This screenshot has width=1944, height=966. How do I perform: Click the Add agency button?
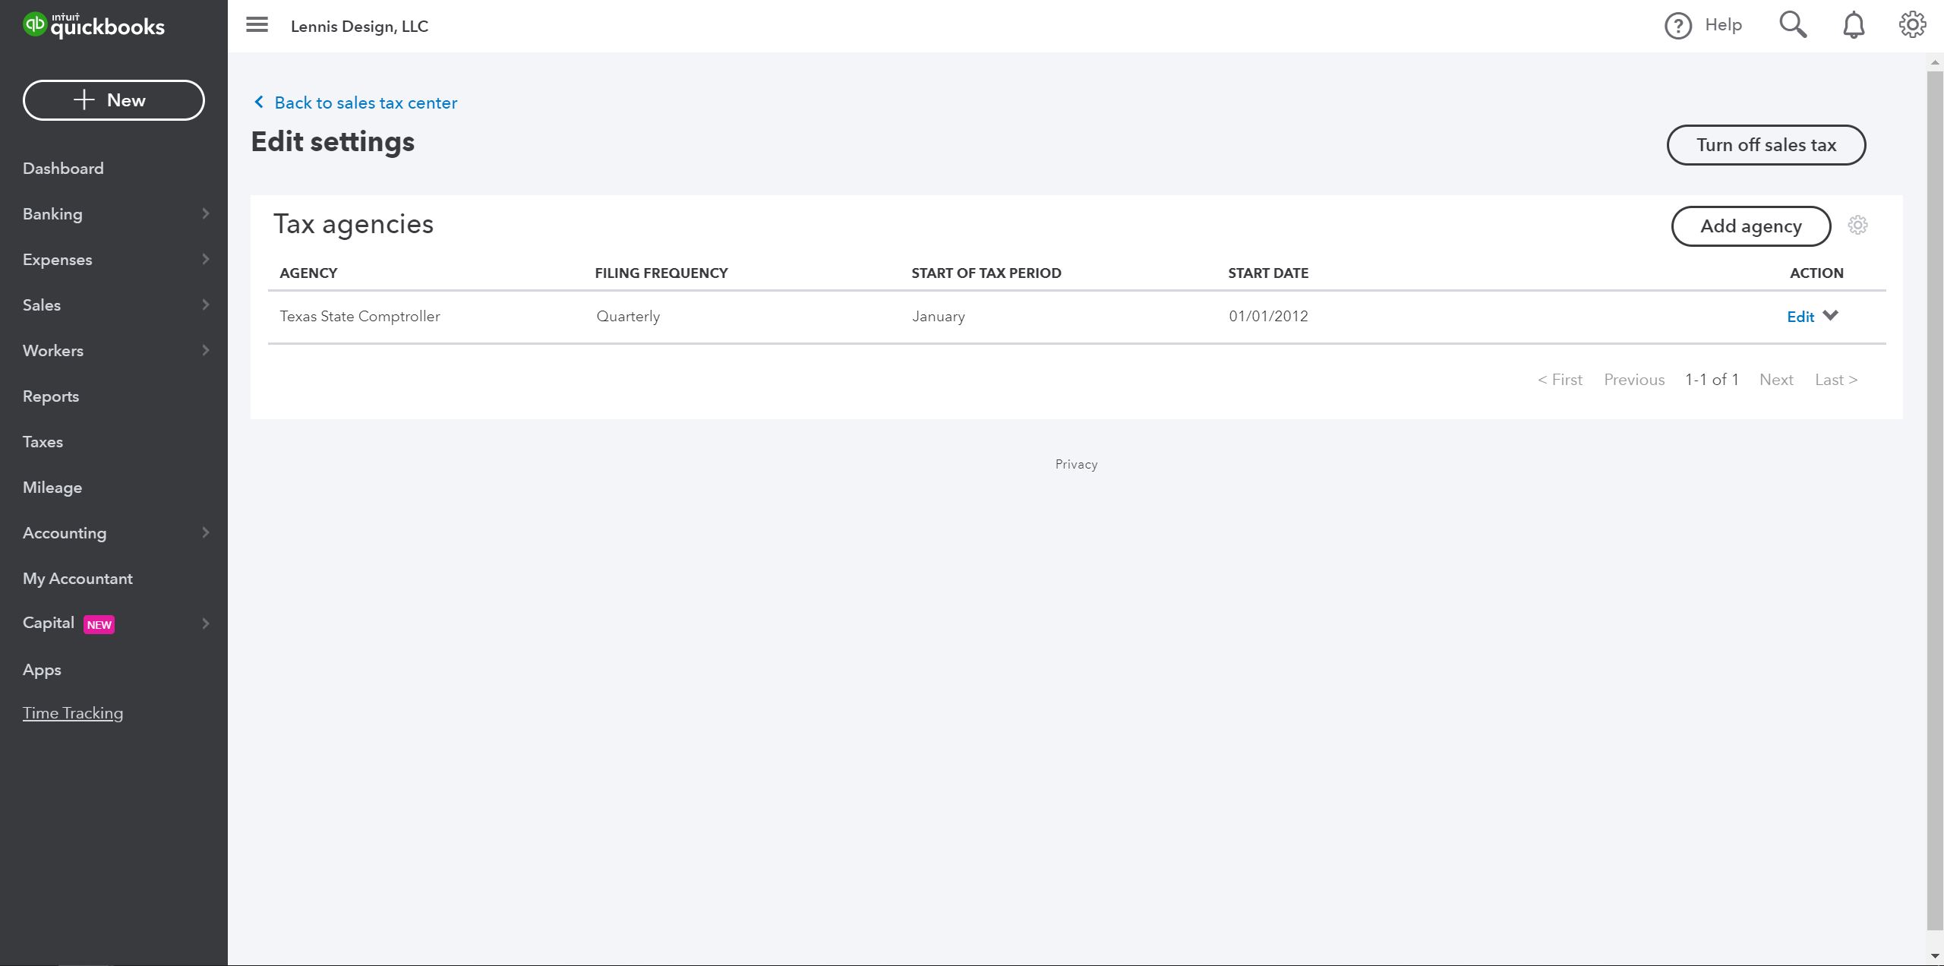1750,226
